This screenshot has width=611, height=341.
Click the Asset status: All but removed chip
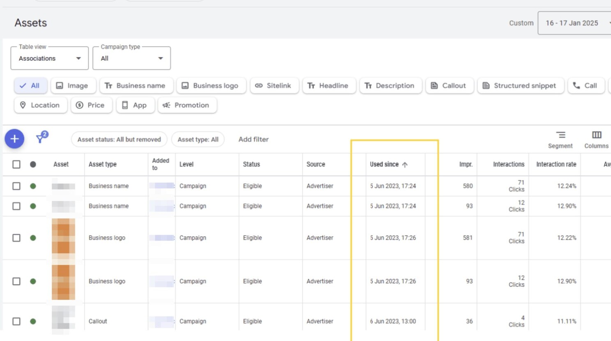119,139
